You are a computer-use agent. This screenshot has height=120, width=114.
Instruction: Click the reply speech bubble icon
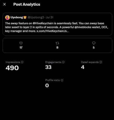coord(94,43)
